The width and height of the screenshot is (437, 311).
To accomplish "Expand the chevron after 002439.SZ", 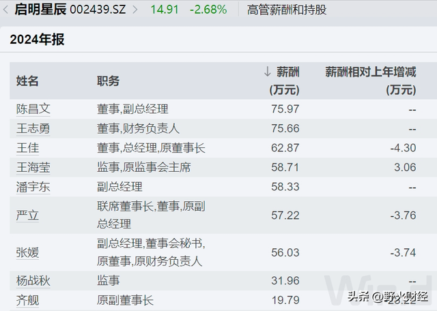I will click(134, 9).
